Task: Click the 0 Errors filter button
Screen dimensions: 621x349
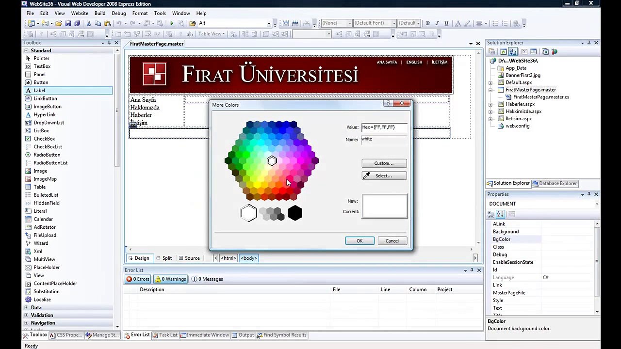Action: [138, 279]
